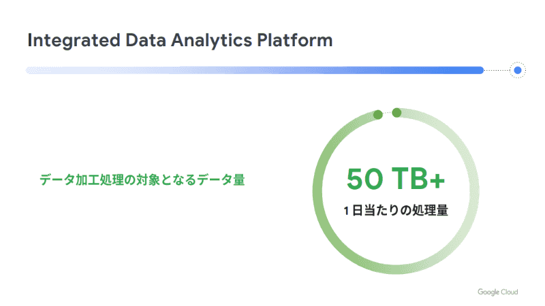Screen dimensions: 545x306
Task: Click the "1日当たりの処理量" caption
Action: point(396,210)
